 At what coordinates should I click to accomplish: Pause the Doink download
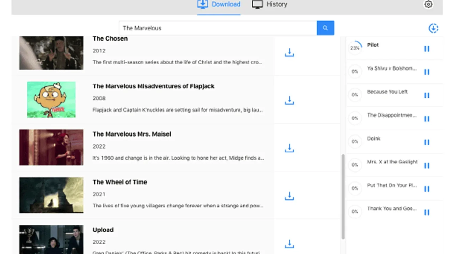coord(427,142)
